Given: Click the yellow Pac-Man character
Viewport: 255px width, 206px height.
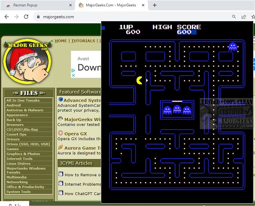Looking at the screenshot, I should 139,80.
